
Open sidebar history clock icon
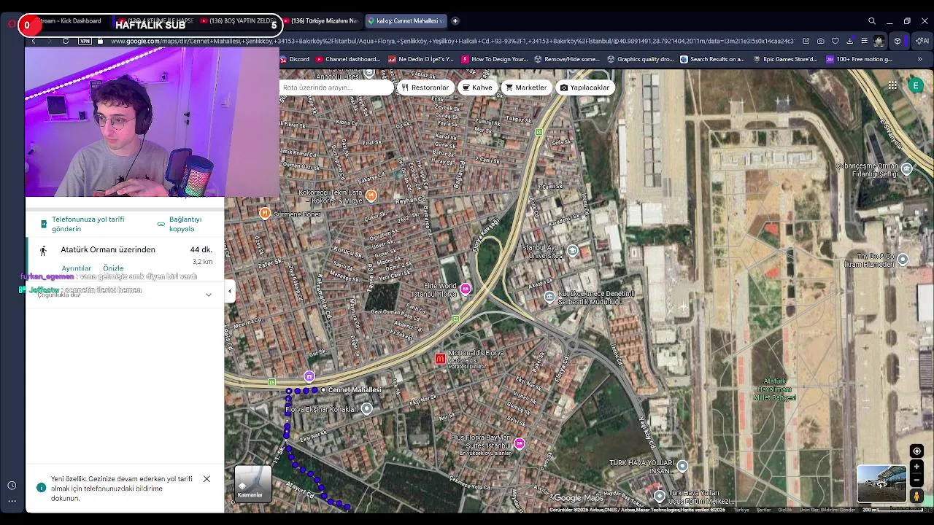tap(12, 486)
